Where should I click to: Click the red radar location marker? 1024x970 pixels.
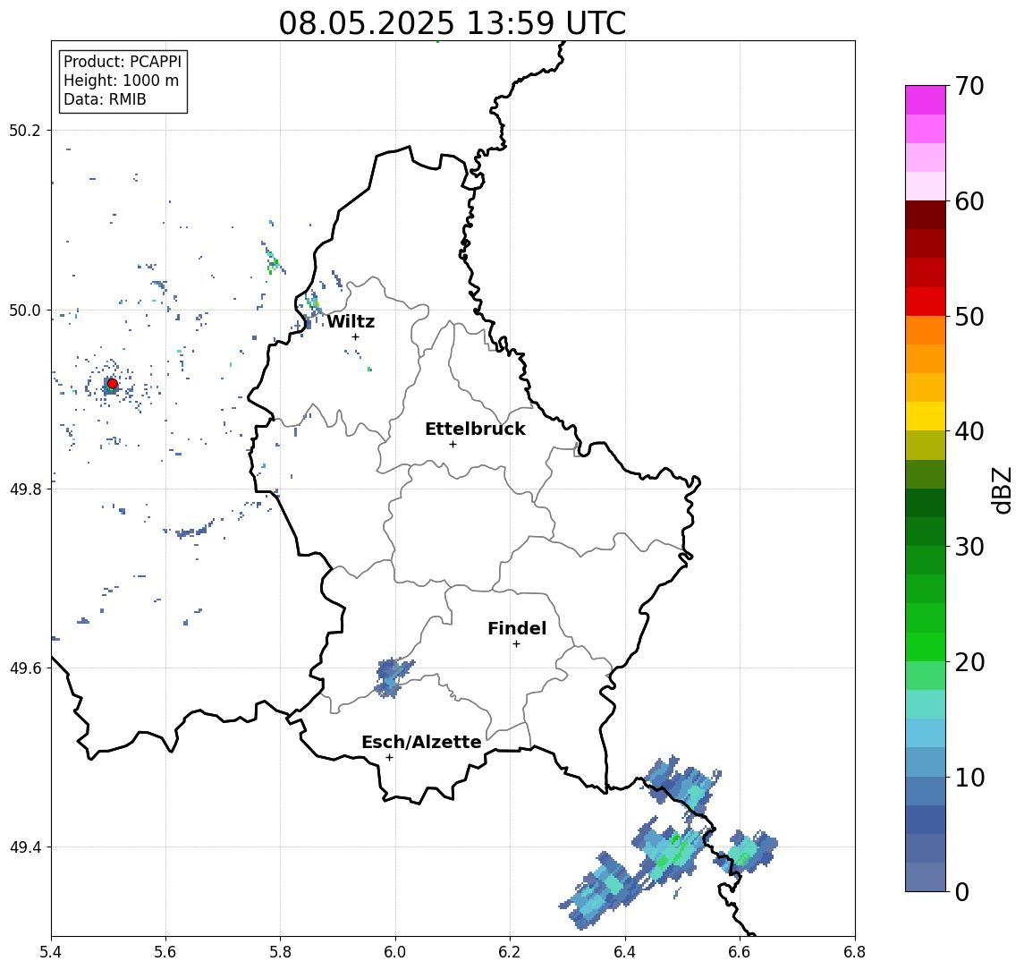pyautogui.click(x=113, y=383)
